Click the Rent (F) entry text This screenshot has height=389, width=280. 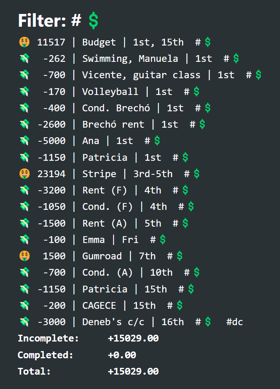pyautogui.click(x=104, y=190)
